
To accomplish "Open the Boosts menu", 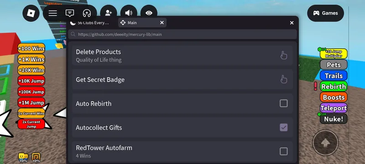I will click(x=334, y=97).
